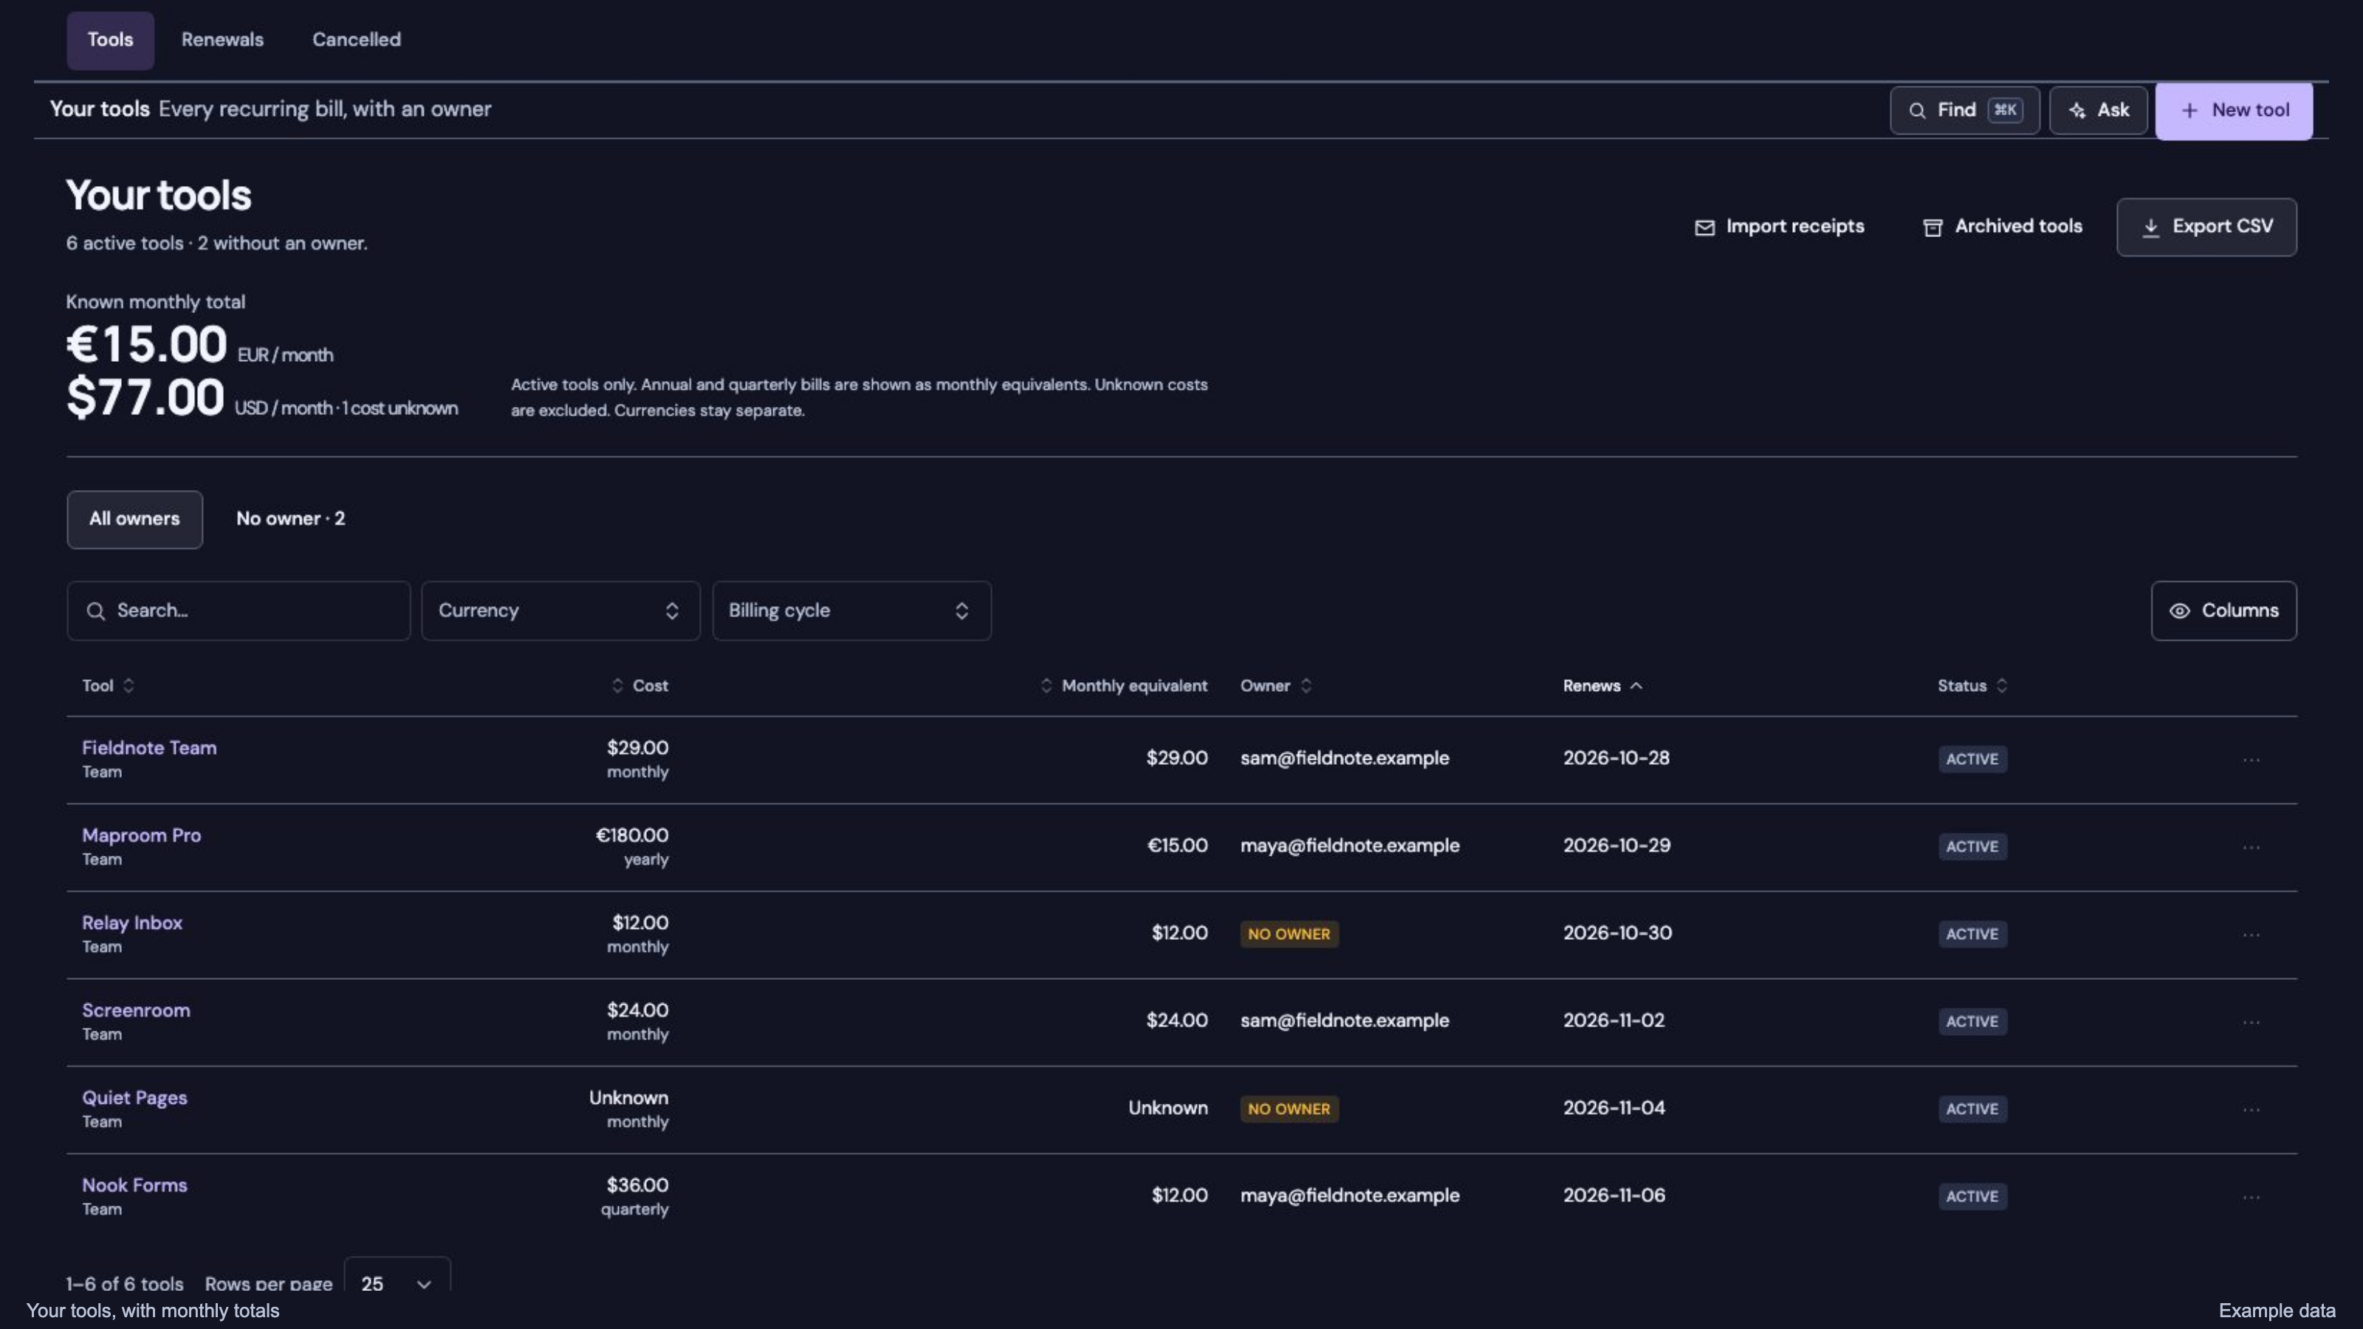Open row actions menu for Screenroom
Image resolution: width=2363 pixels, height=1329 pixels.
[x=2251, y=1022]
